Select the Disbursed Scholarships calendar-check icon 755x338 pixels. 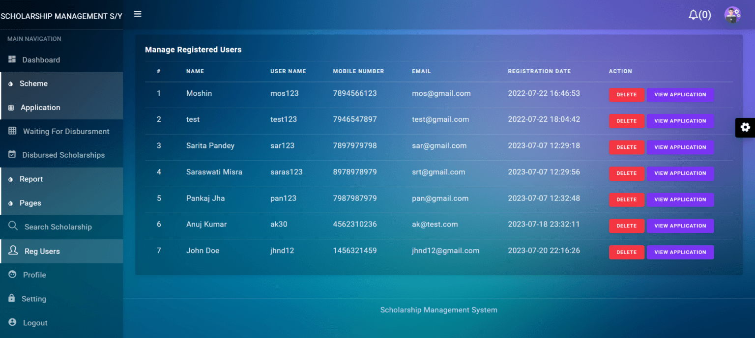(x=12, y=155)
